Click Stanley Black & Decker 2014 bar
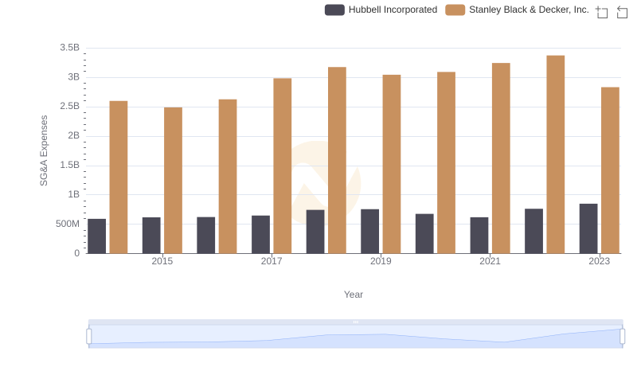Screen dimensions: 637x367 pos(119,177)
